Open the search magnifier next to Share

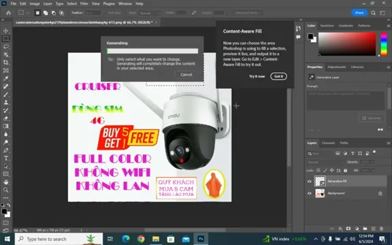click(373, 13)
